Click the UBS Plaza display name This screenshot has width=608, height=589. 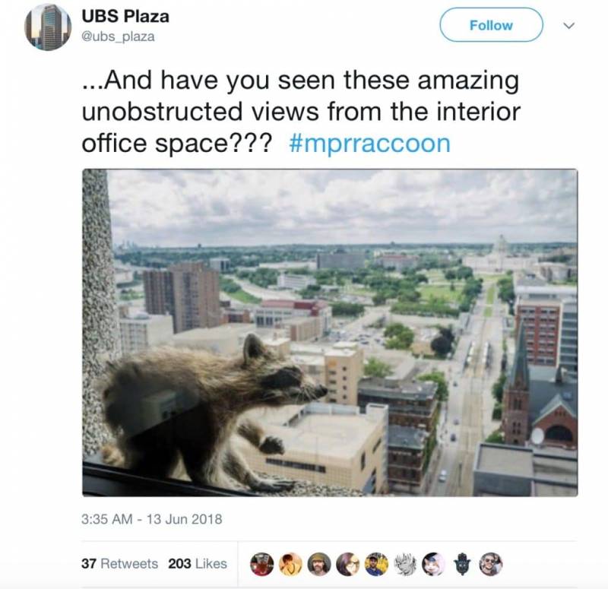coord(125,16)
